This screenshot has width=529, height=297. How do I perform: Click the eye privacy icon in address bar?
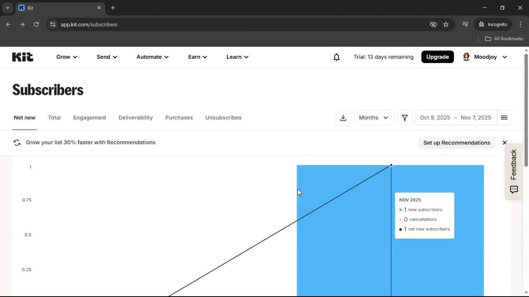[x=433, y=24]
